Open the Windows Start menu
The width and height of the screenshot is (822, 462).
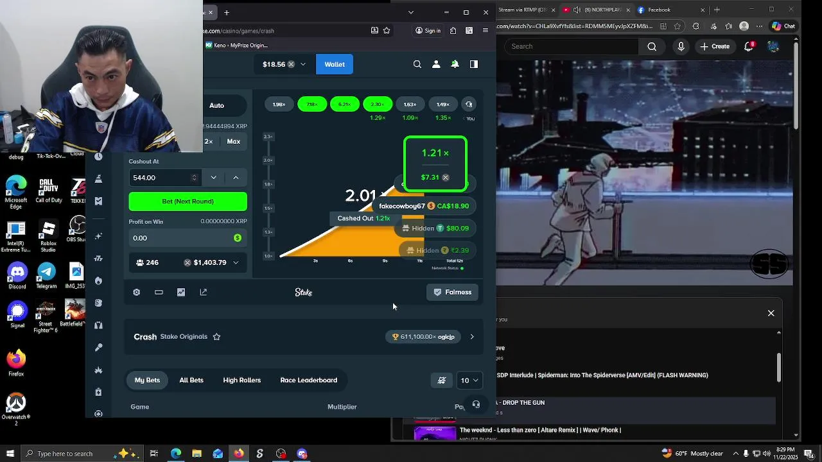point(10,454)
